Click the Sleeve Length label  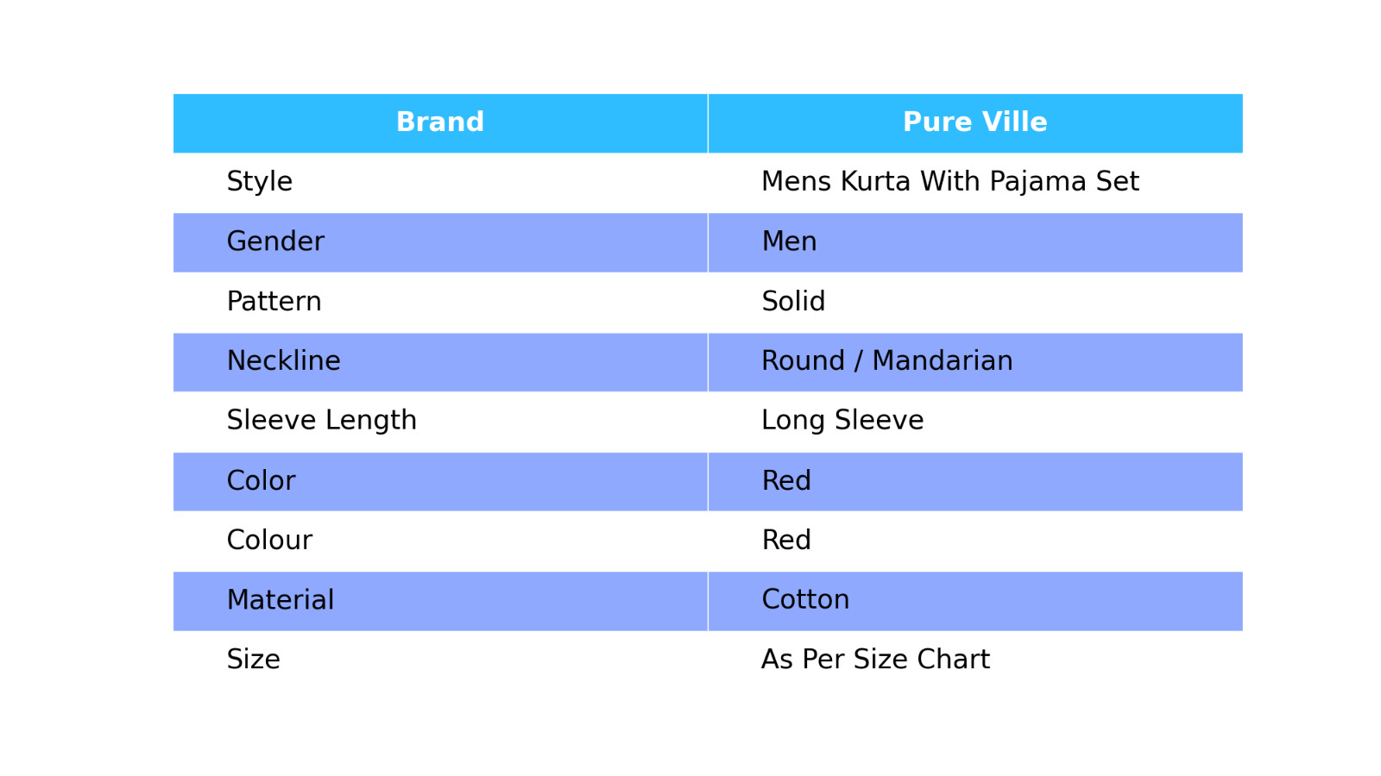coord(321,421)
